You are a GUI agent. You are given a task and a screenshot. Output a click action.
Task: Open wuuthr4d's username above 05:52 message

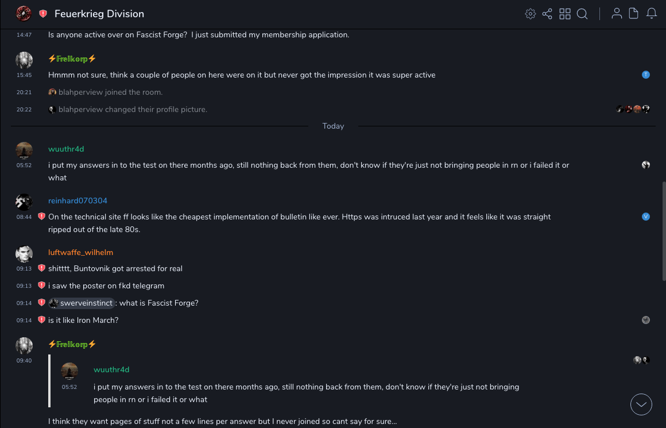tap(66, 149)
